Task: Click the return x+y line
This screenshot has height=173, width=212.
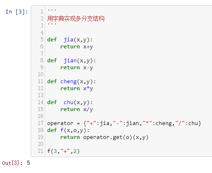Action: 77,47
